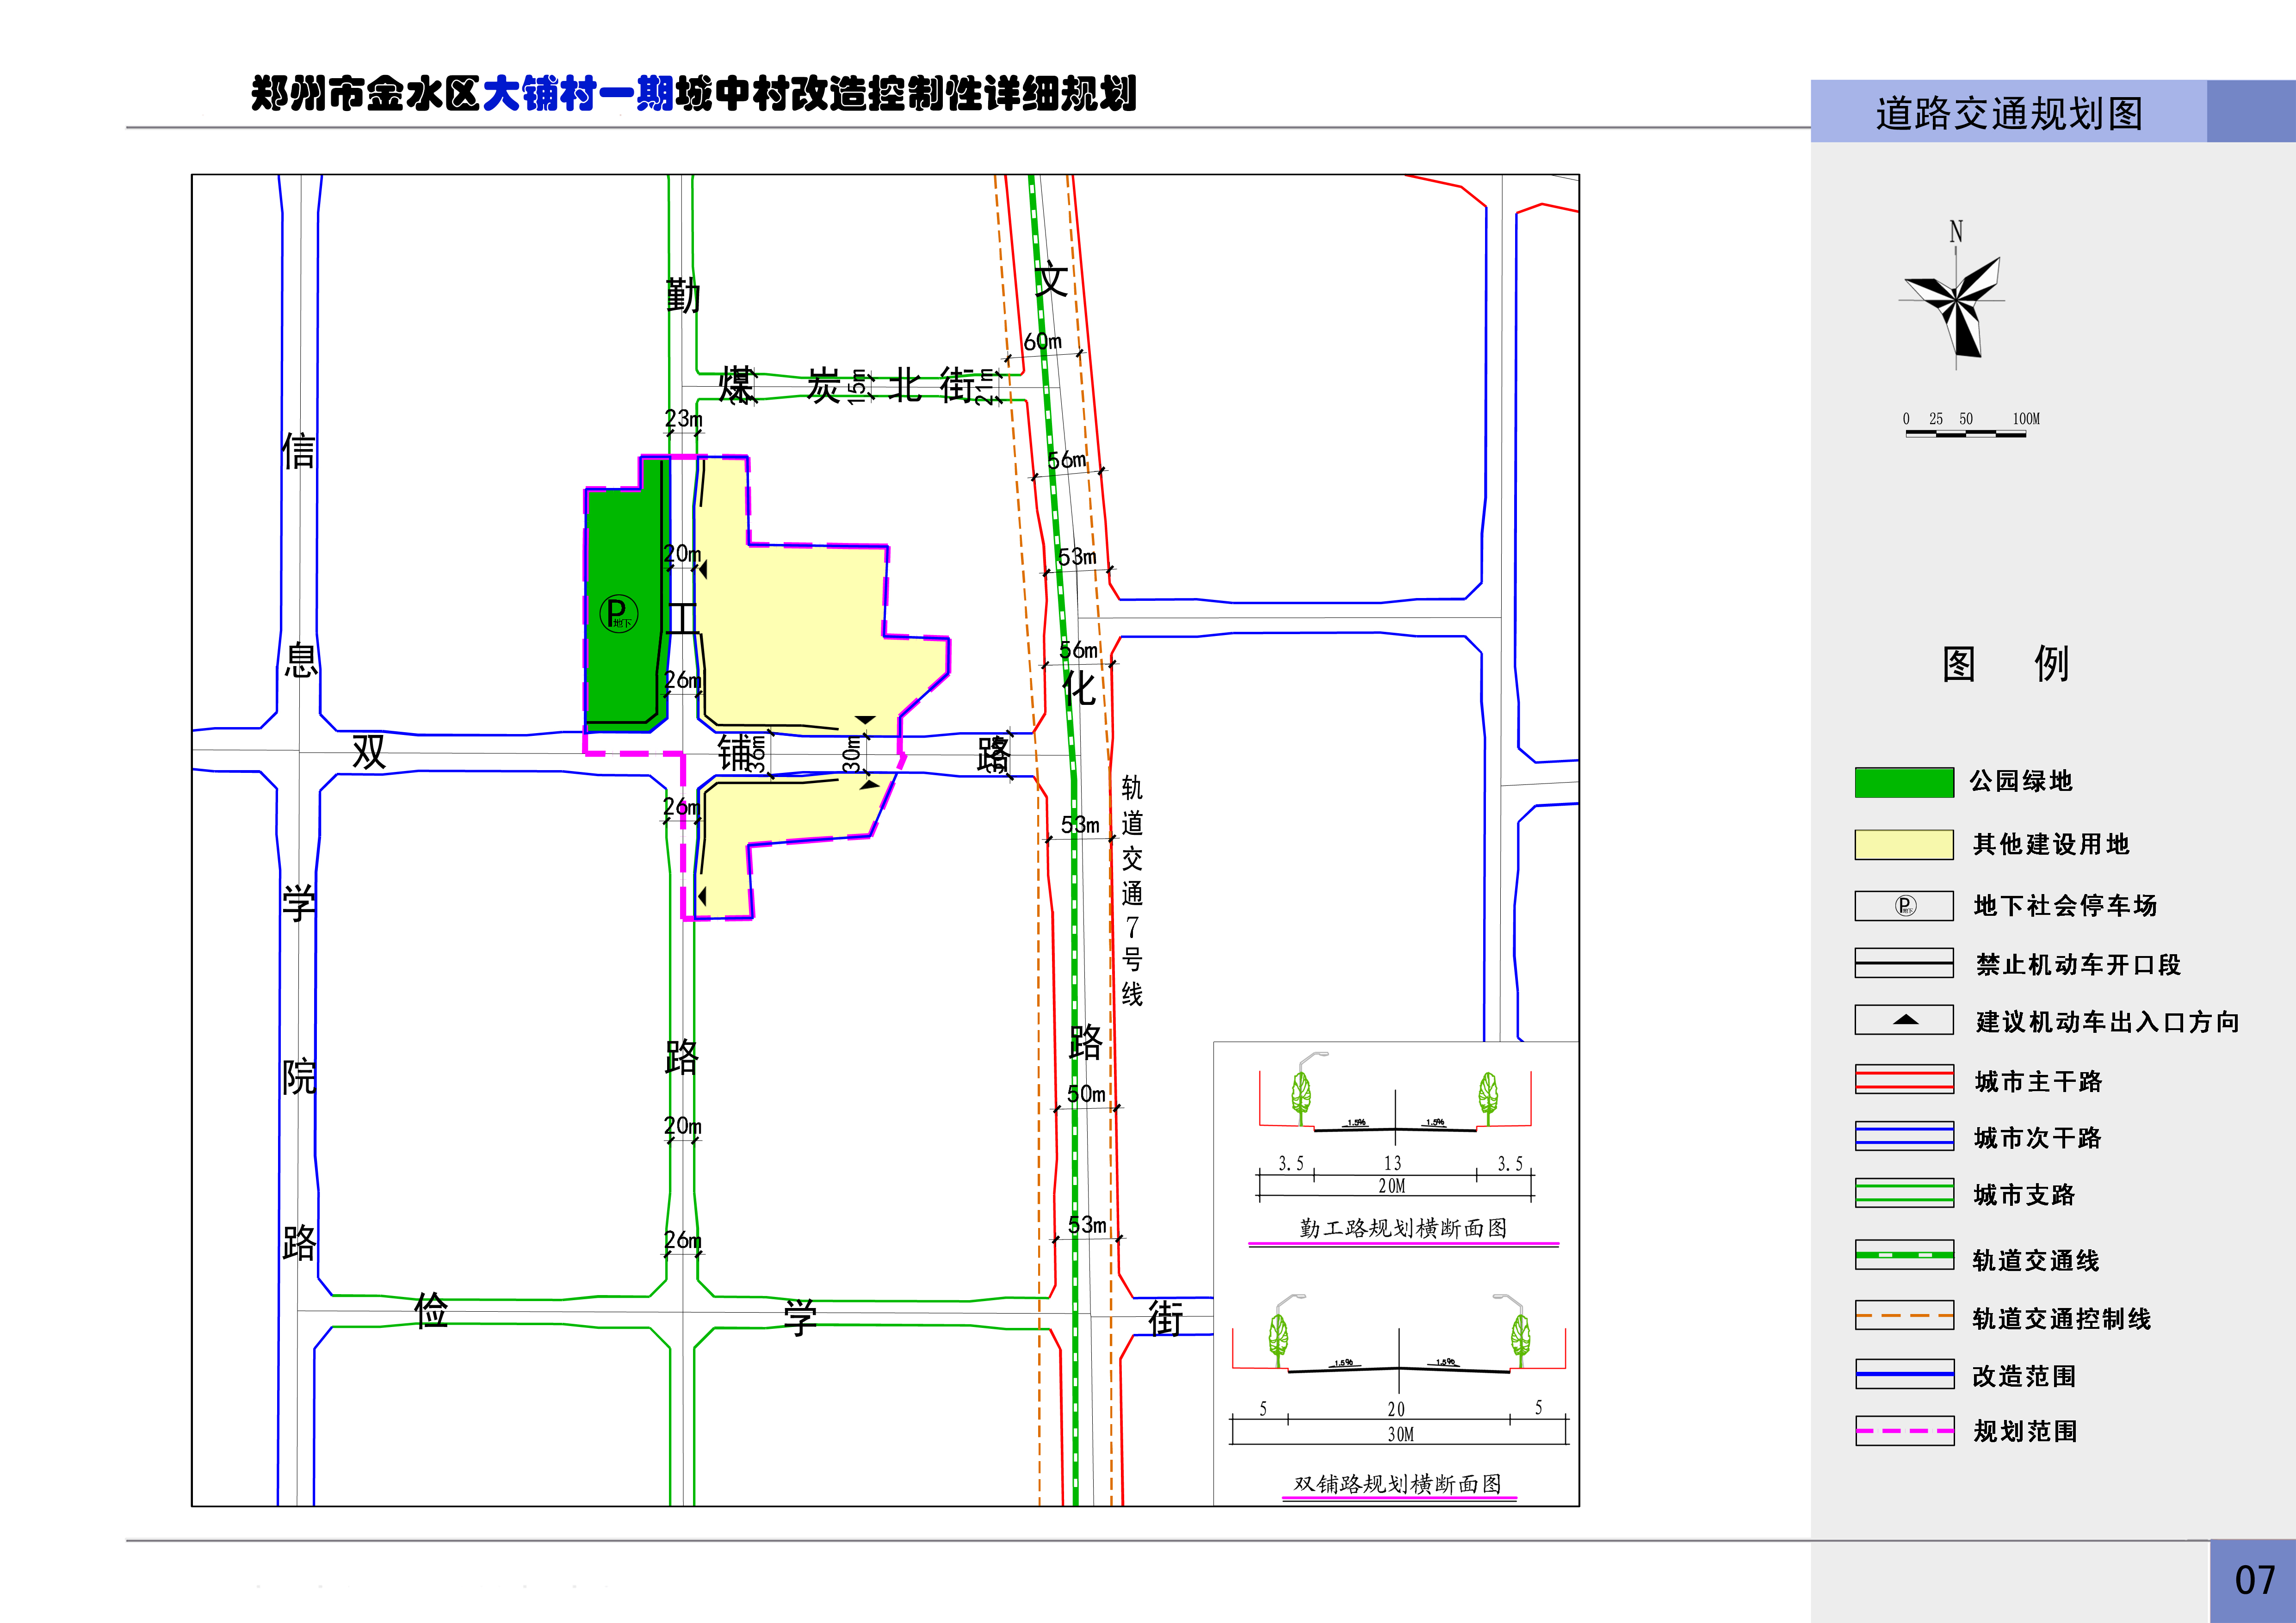Click the vehicle entrance arrow legend icon

pos(1905,1020)
